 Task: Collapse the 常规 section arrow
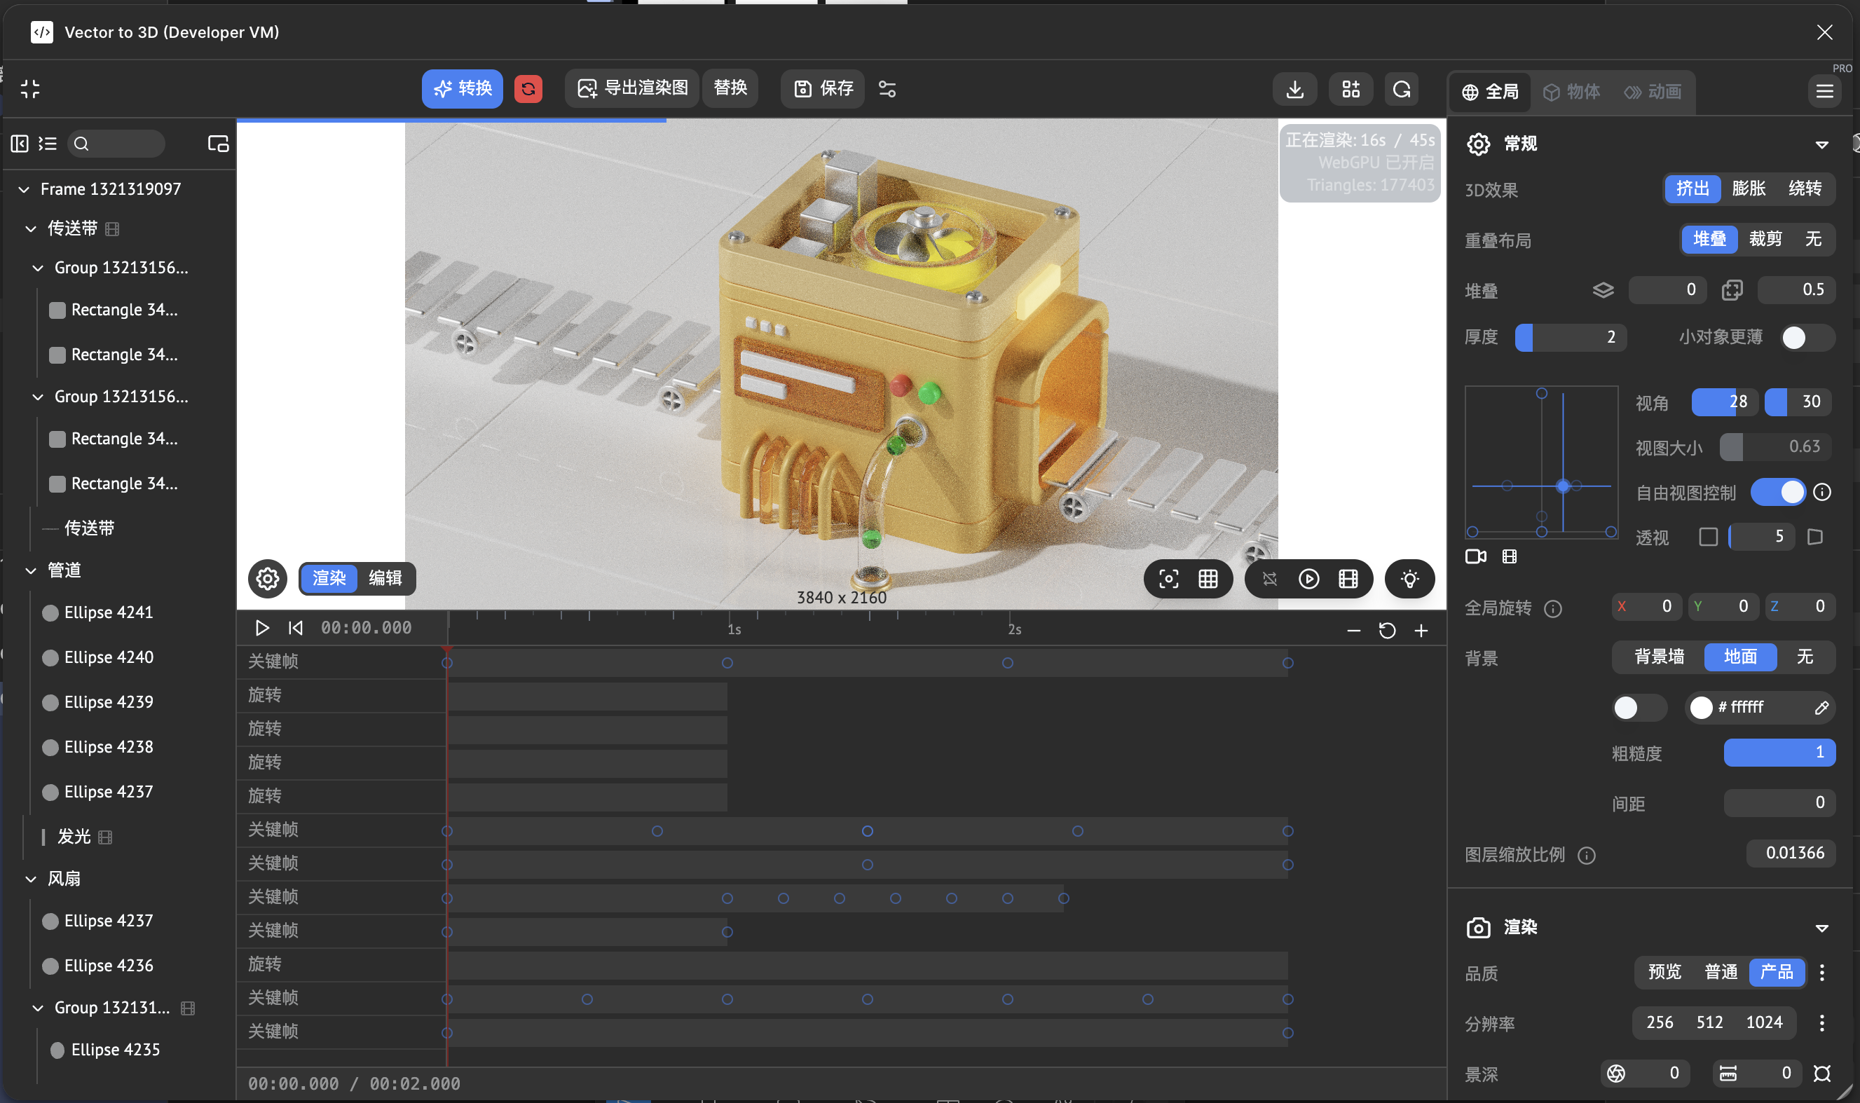(1821, 145)
